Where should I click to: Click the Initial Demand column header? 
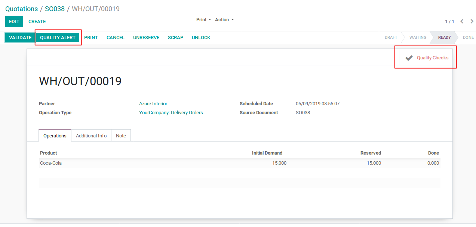click(x=267, y=153)
